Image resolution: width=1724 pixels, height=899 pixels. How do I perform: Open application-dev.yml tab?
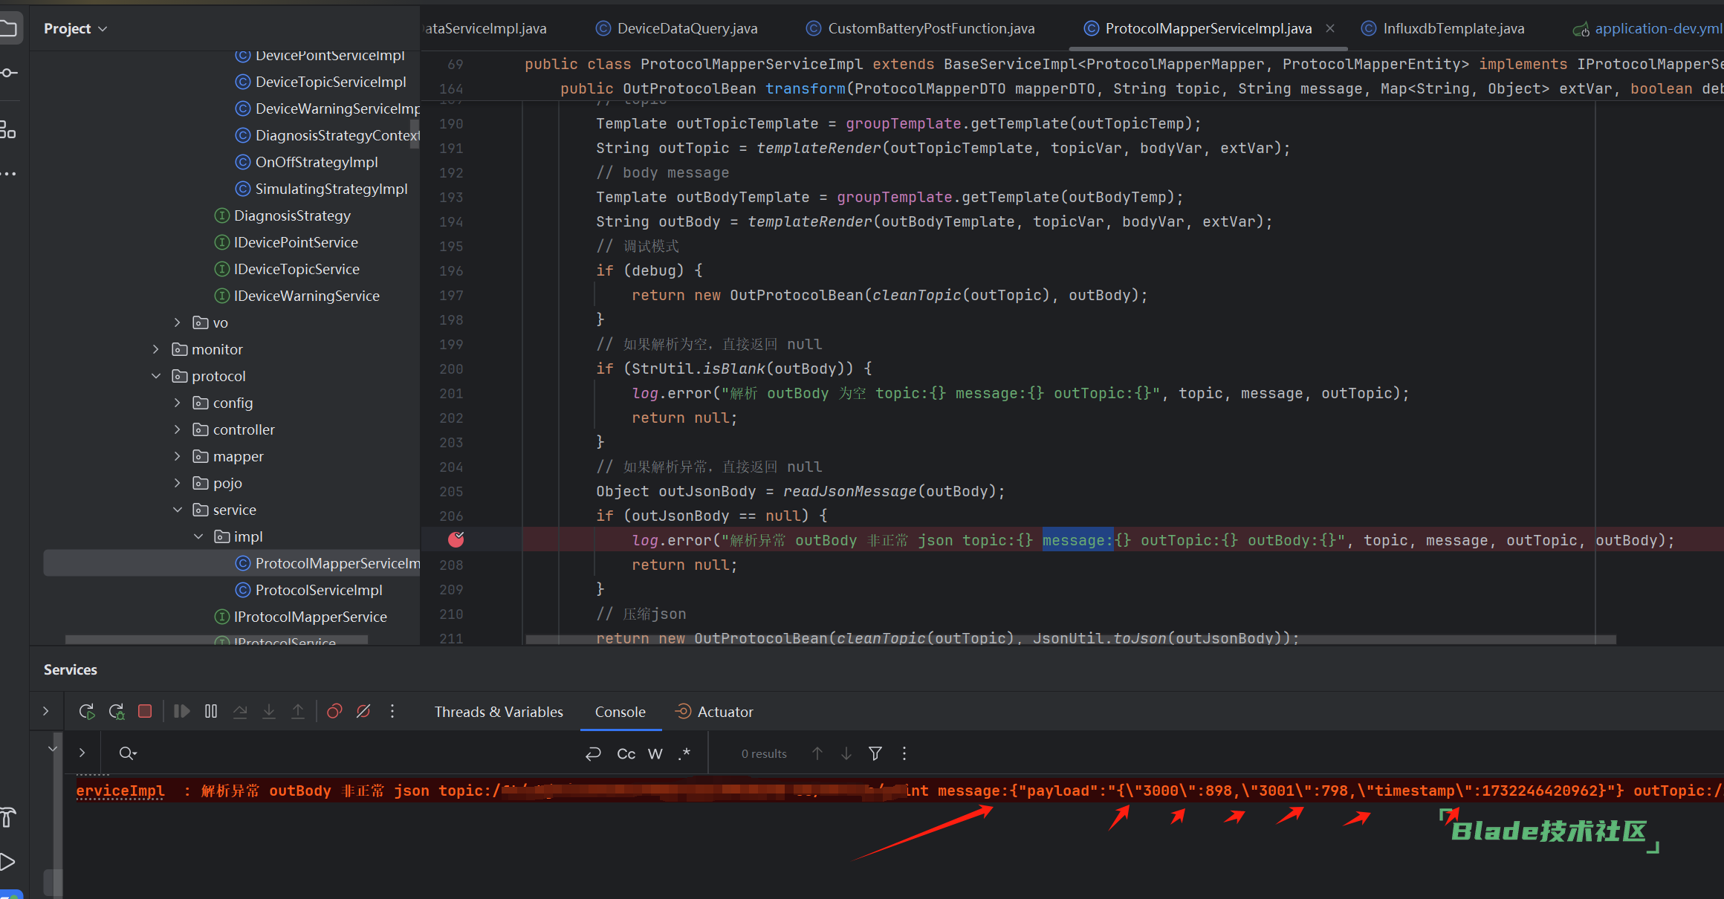1648,28
